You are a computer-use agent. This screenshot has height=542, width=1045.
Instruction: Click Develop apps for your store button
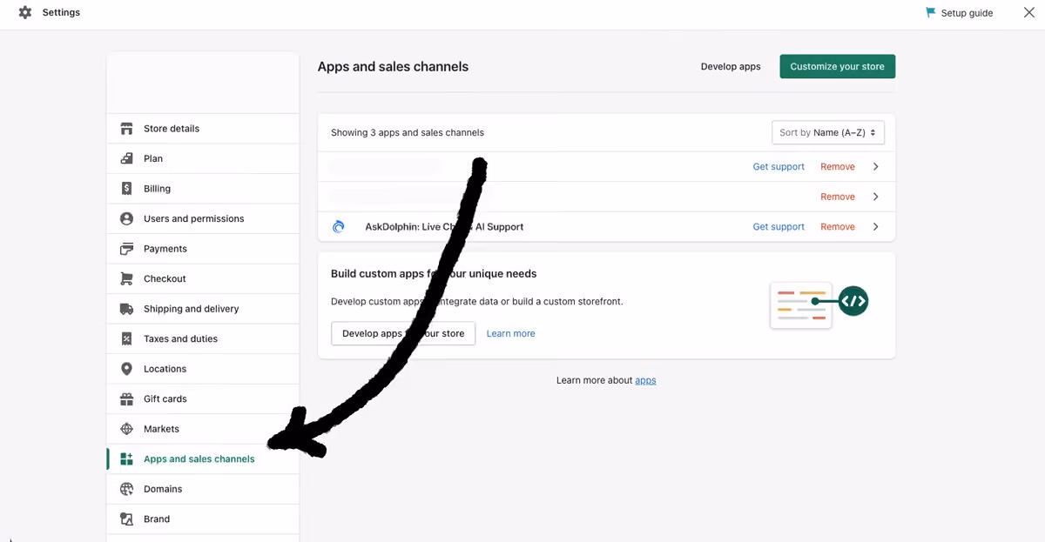click(x=403, y=333)
